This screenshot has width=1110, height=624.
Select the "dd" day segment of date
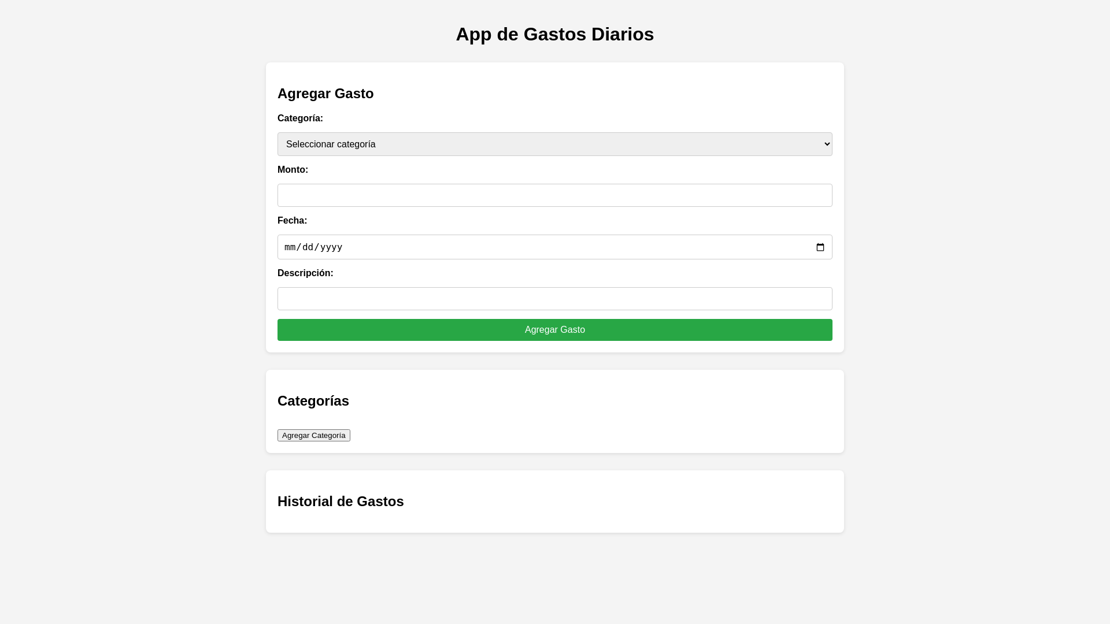coord(309,247)
